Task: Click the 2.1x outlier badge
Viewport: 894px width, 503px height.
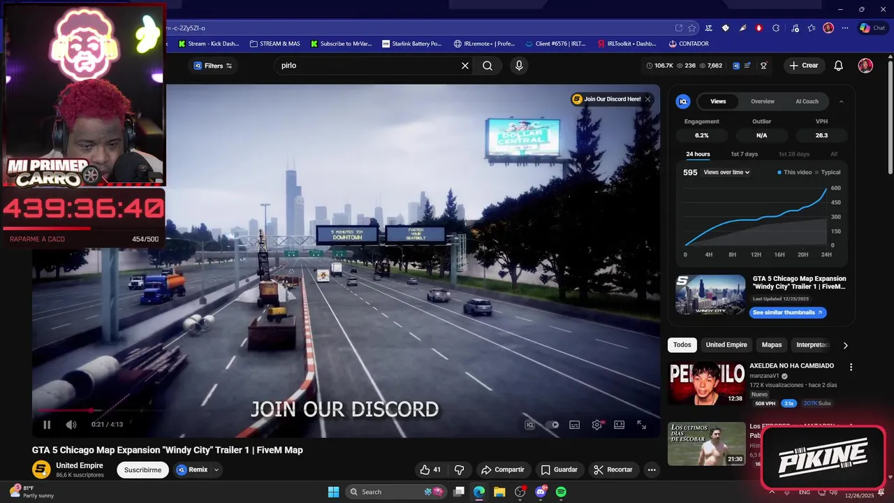Action: click(789, 404)
